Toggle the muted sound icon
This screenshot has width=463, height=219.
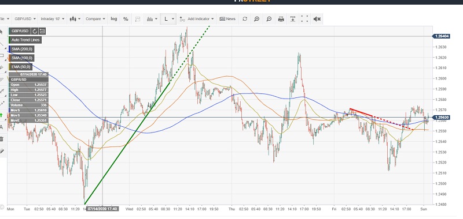[x=317, y=19]
